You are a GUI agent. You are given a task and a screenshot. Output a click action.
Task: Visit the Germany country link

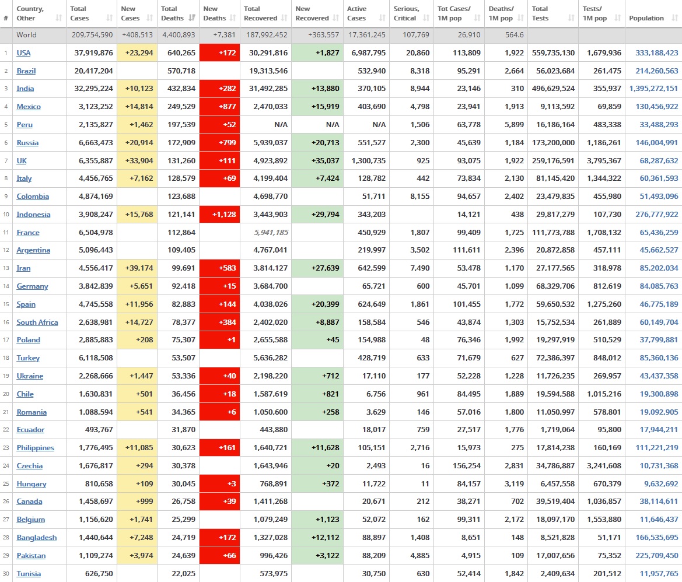pyautogui.click(x=32, y=286)
